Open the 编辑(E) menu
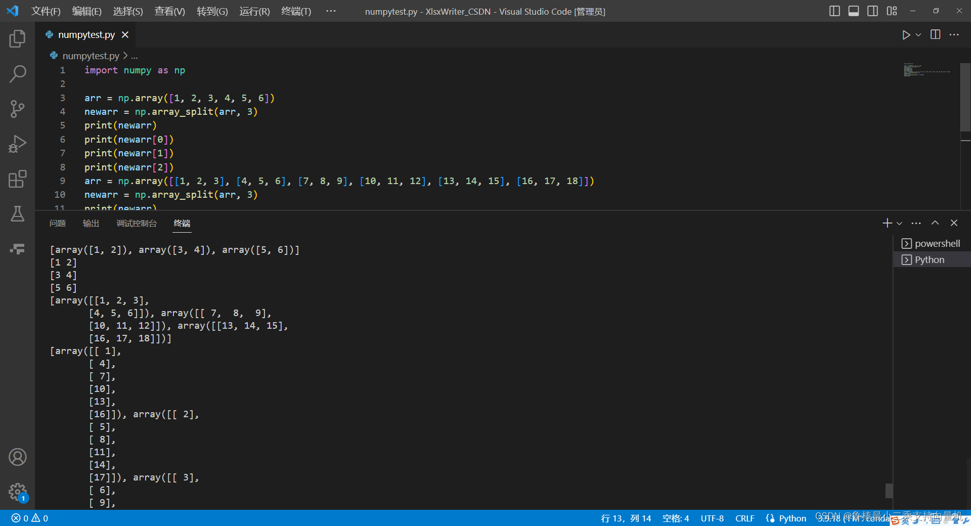This screenshot has height=526, width=971. (86, 11)
